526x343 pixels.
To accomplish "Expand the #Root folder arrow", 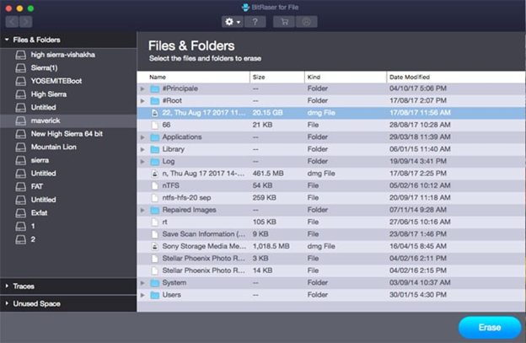I will pos(142,101).
